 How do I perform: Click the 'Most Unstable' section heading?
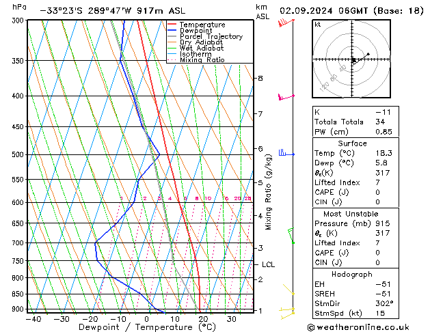pyautogui.click(x=351, y=214)
